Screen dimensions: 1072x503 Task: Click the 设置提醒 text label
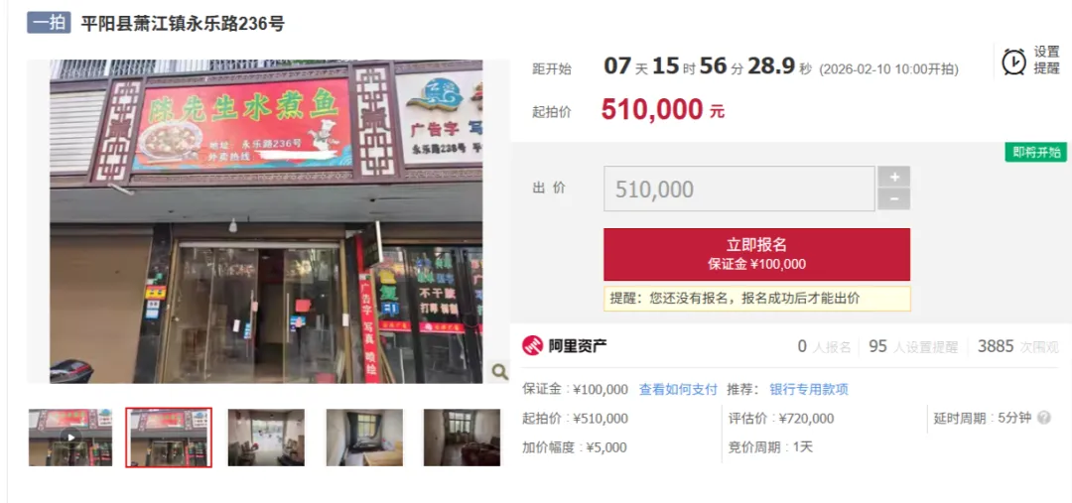click(1047, 61)
